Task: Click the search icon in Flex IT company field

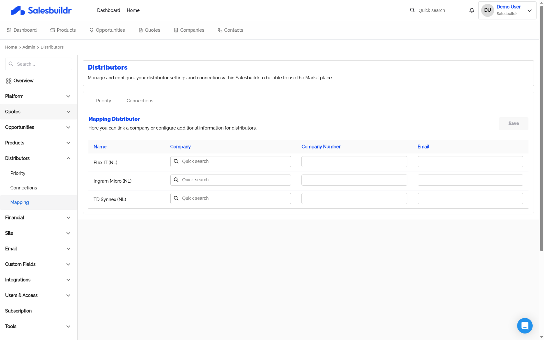Action: coord(176,161)
